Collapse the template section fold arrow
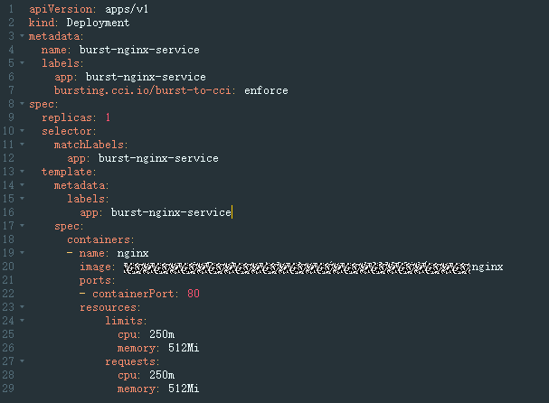This screenshot has width=549, height=403. (22, 172)
